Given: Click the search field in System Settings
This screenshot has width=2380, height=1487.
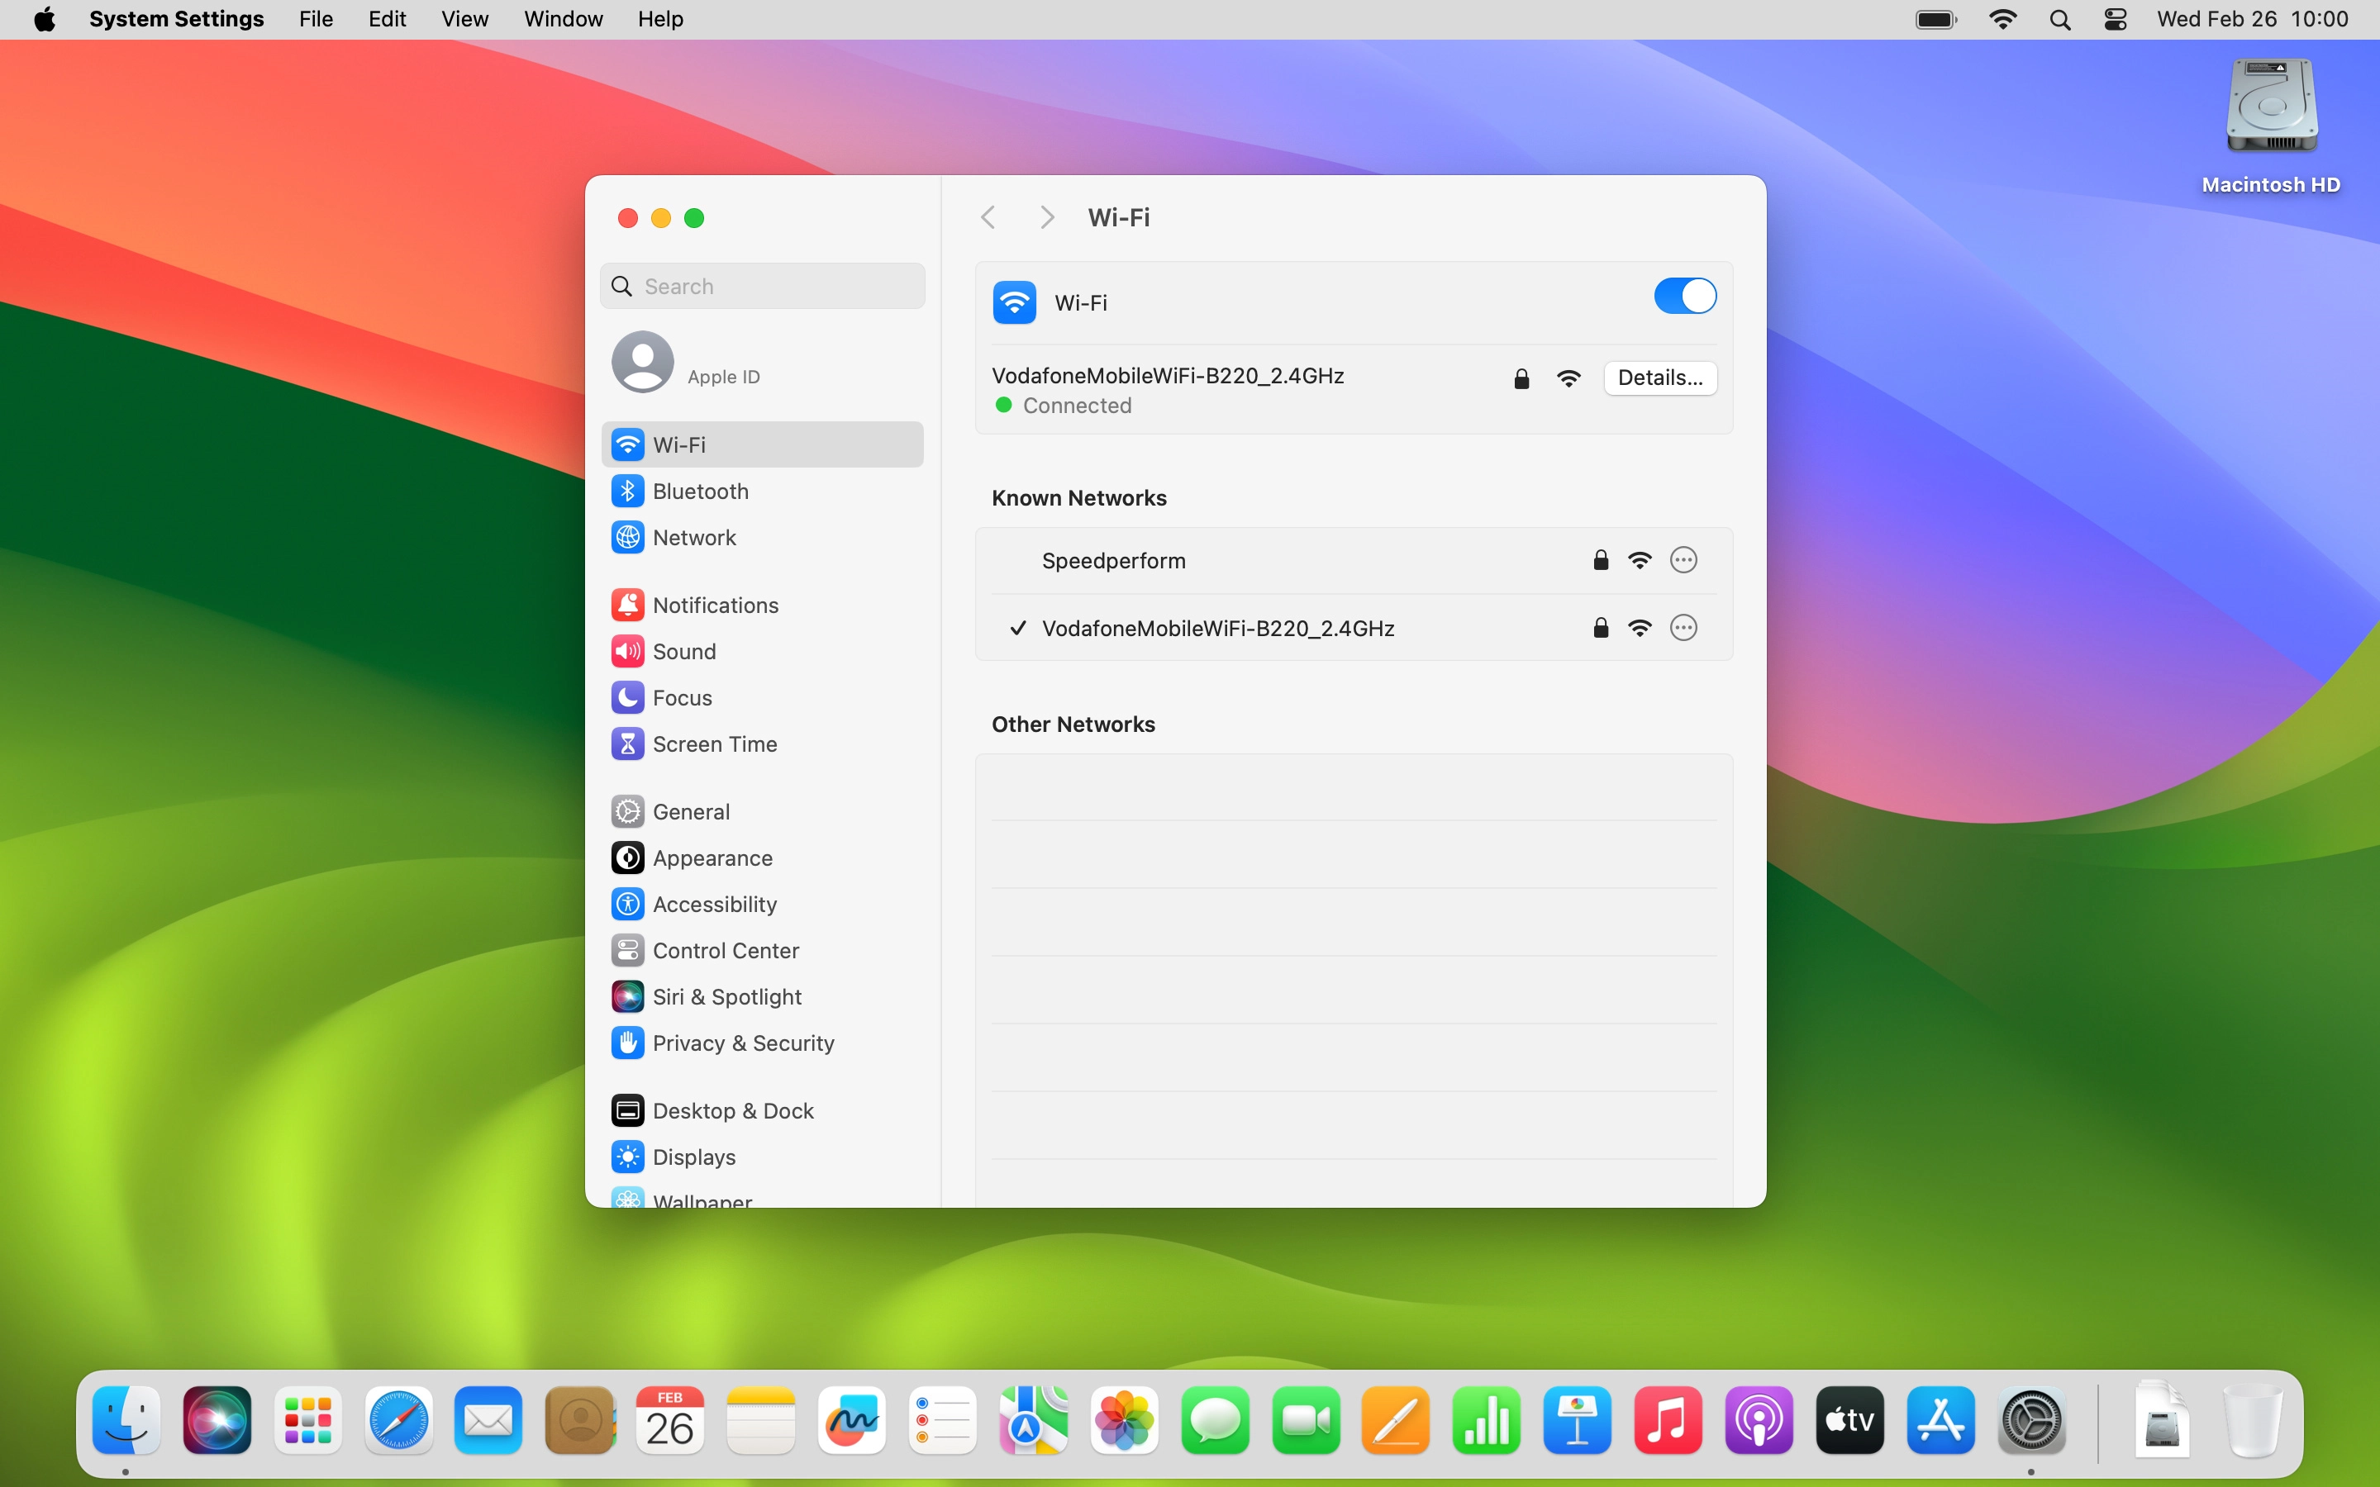Looking at the screenshot, I should pyautogui.click(x=762, y=285).
